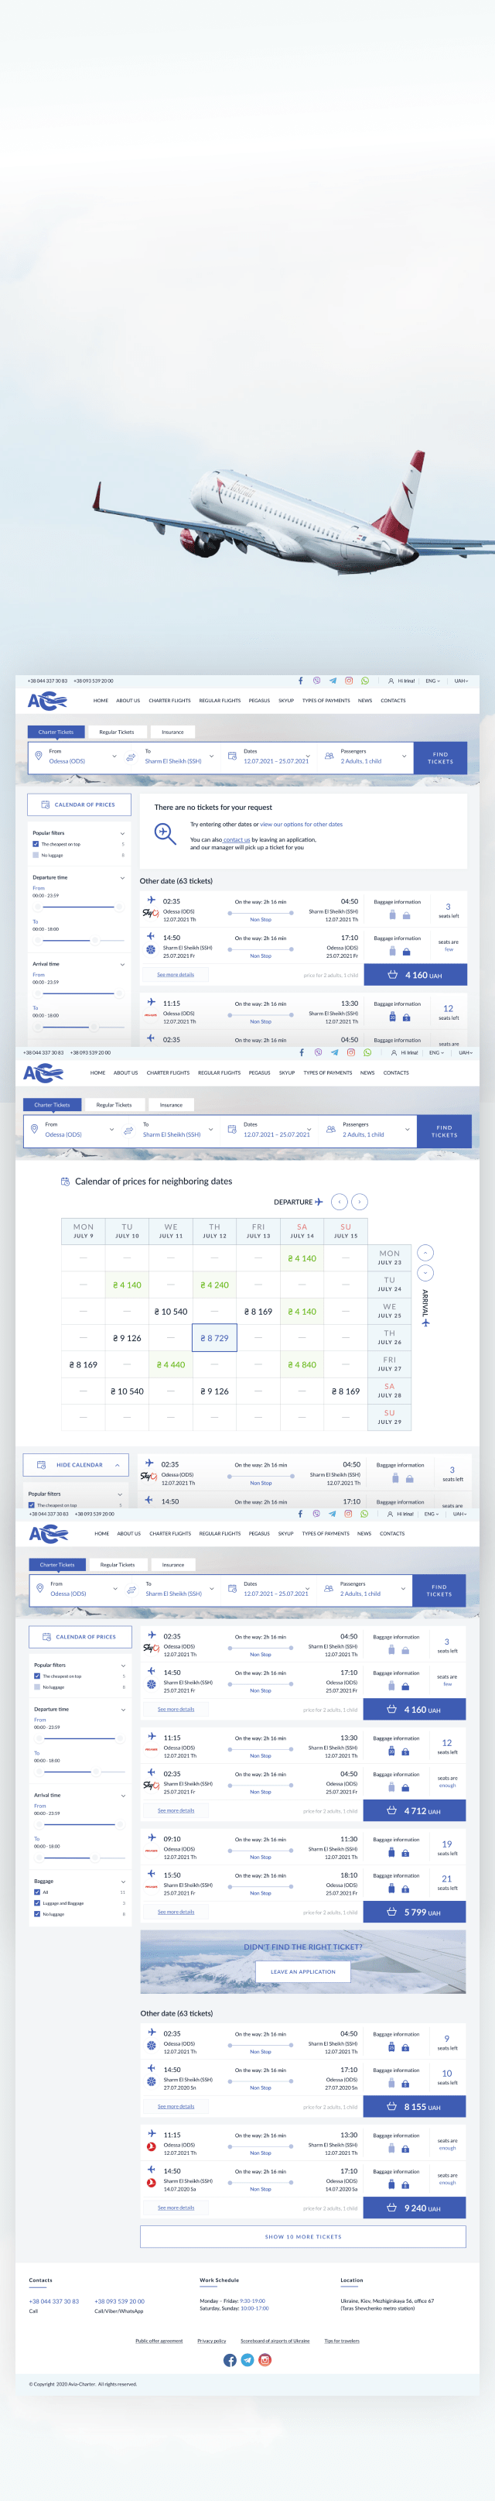Click the cart icon on the 9 240 UAH button

tap(392, 2208)
